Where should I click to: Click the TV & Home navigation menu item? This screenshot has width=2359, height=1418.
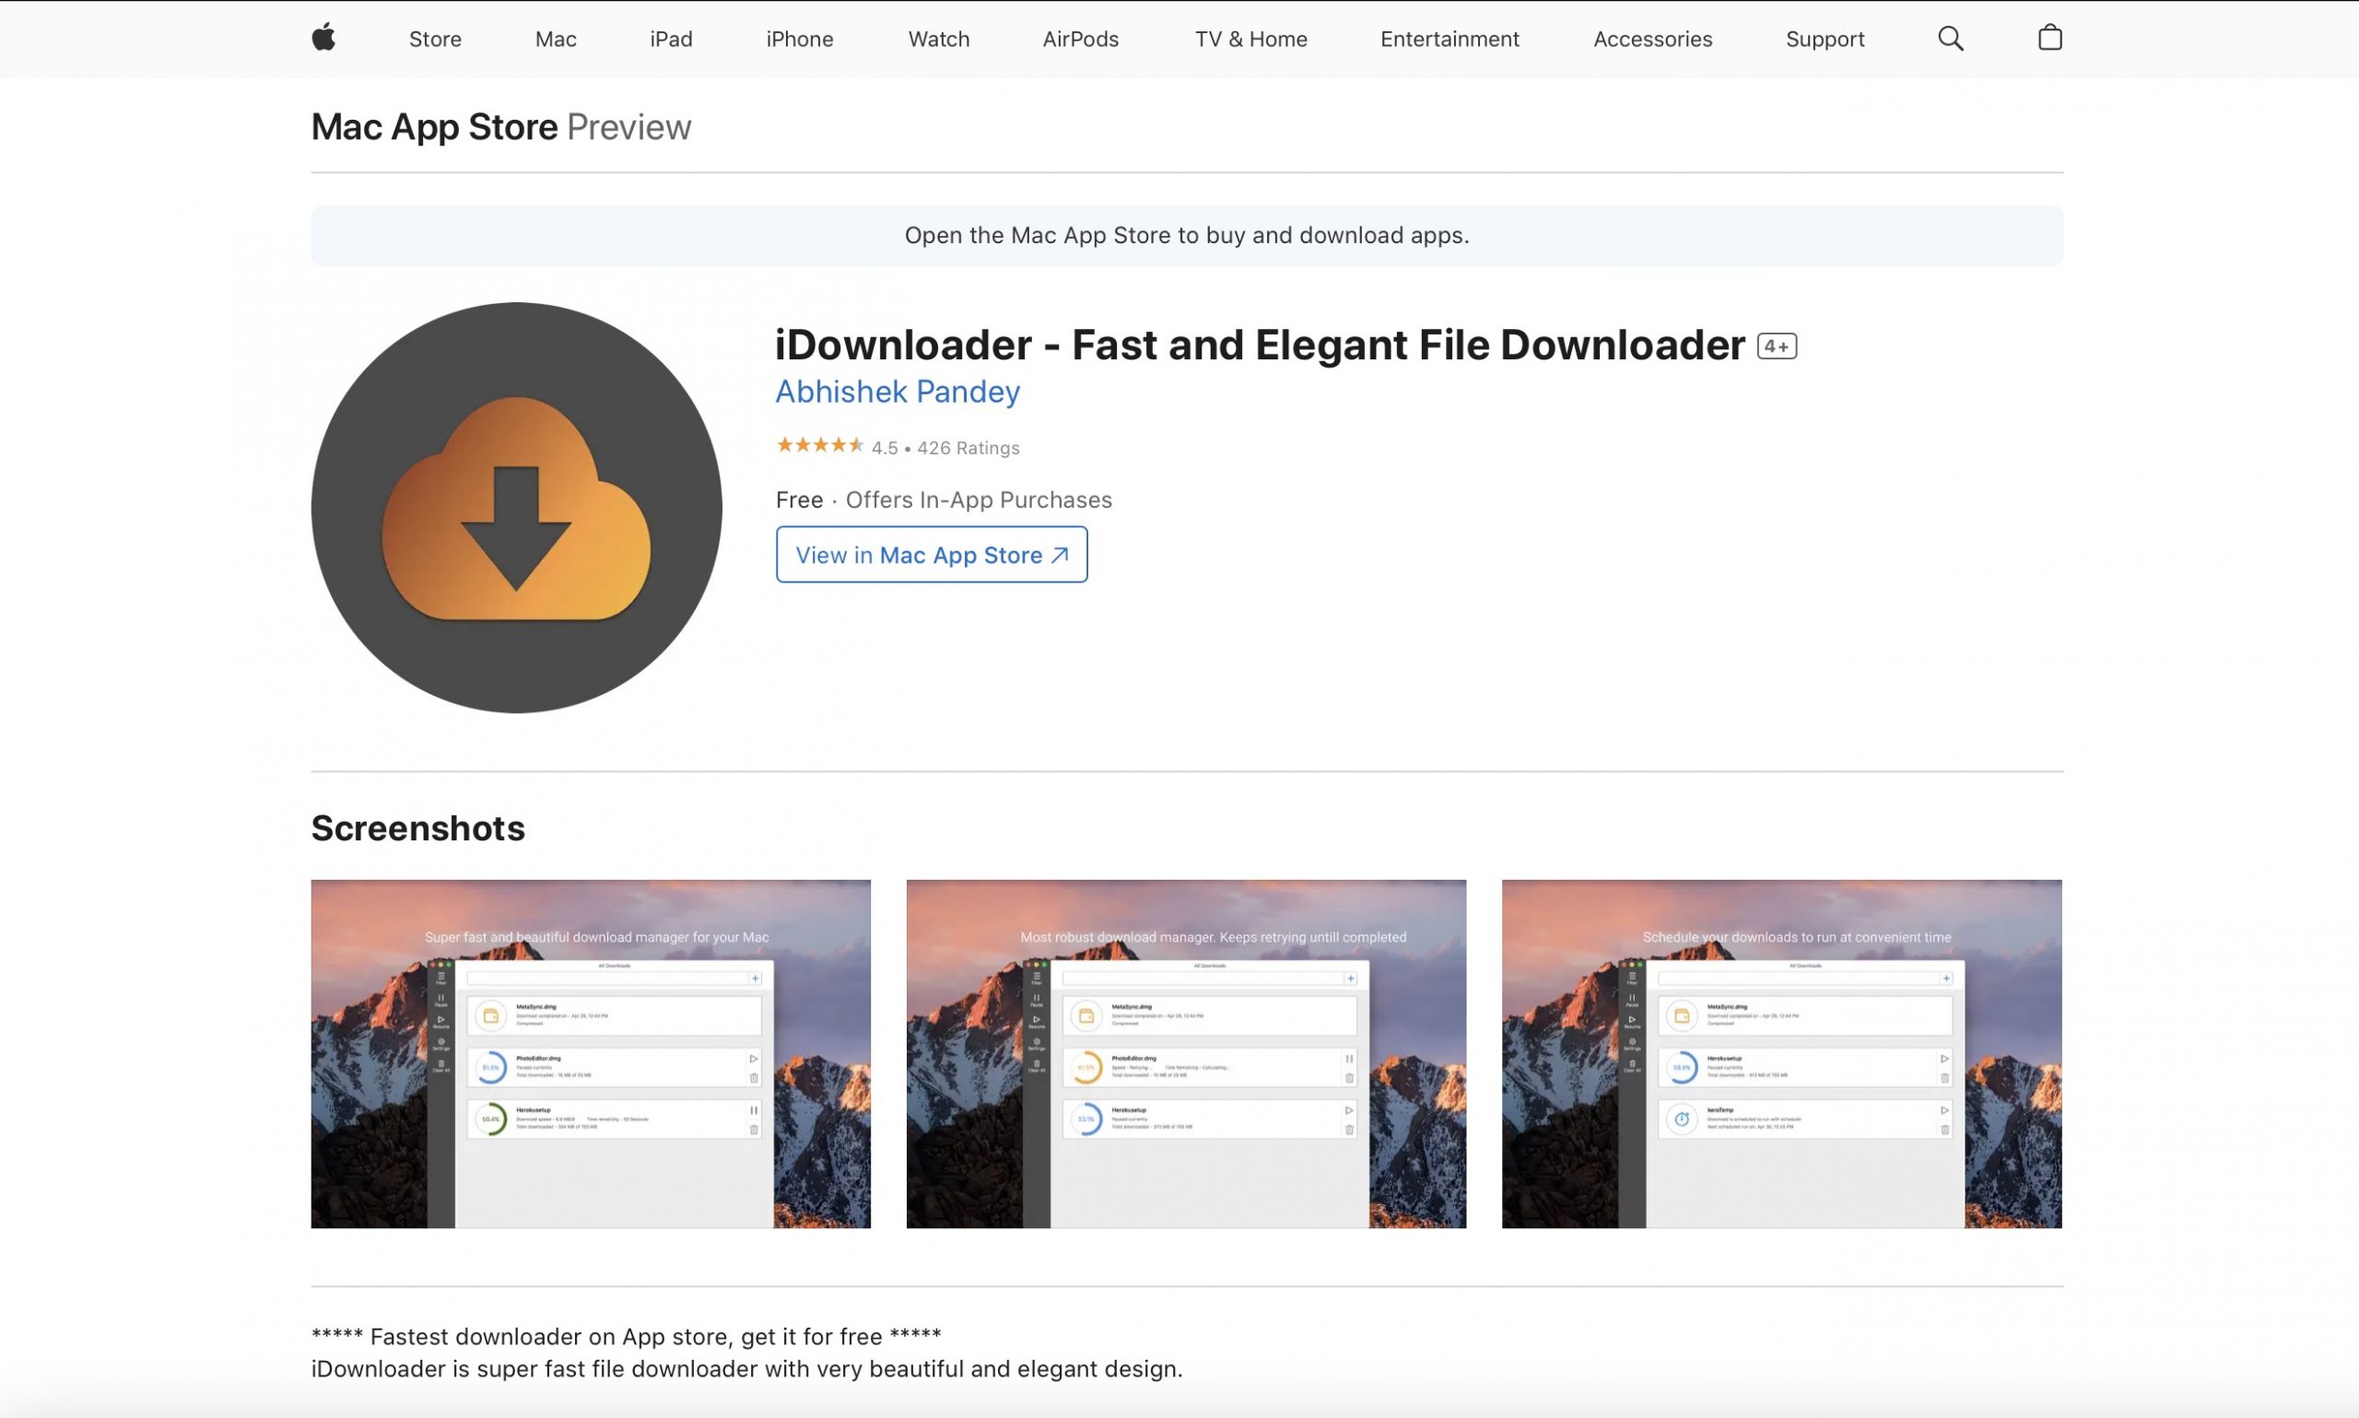click(1249, 37)
